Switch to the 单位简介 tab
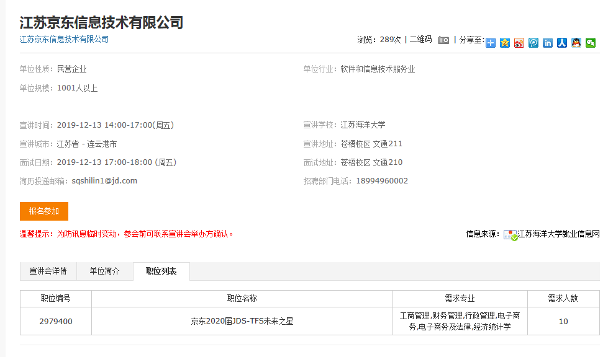This screenshot has height=357, width=608. [105, 271]
